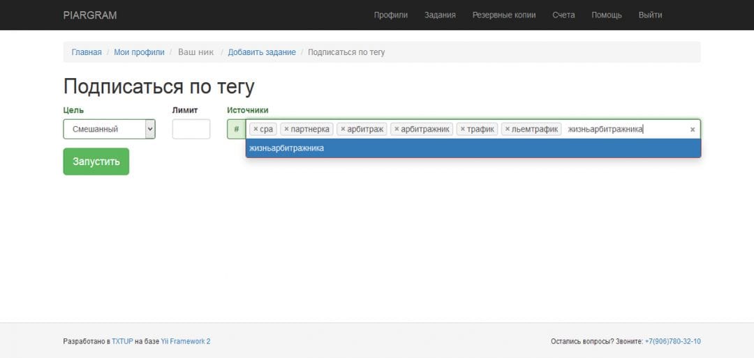
Task: Delete the 'арбитраж' tag using its x
Action: (x=343, y=129)
